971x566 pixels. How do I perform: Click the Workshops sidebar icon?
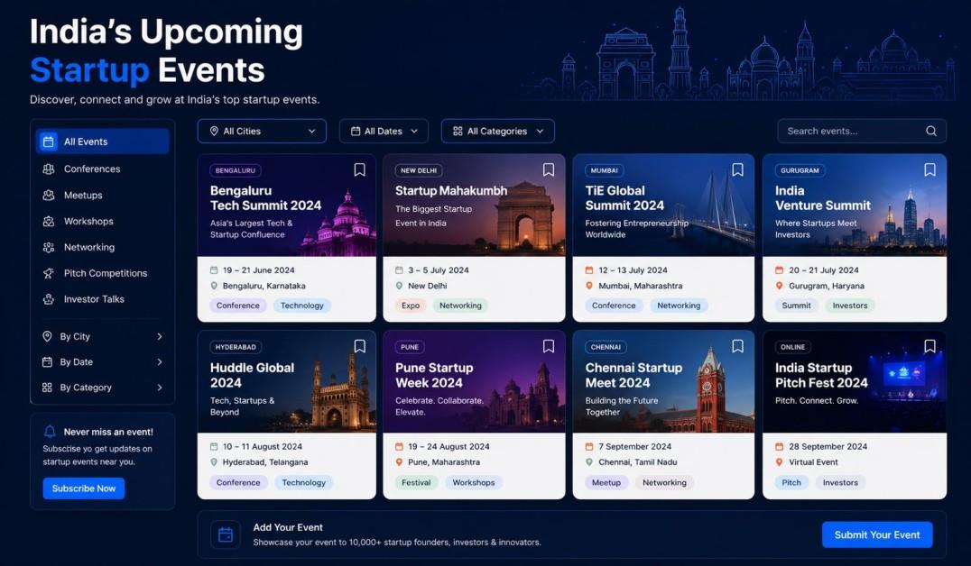click(49, 221)
